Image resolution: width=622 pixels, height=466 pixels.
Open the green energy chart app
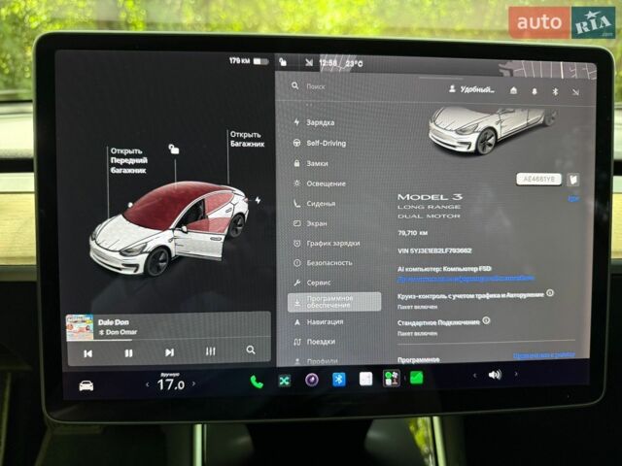click(417, 378)
